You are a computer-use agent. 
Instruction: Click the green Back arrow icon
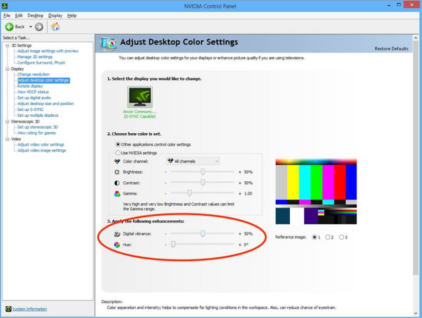pyautogui.click(x=9, y=27)
